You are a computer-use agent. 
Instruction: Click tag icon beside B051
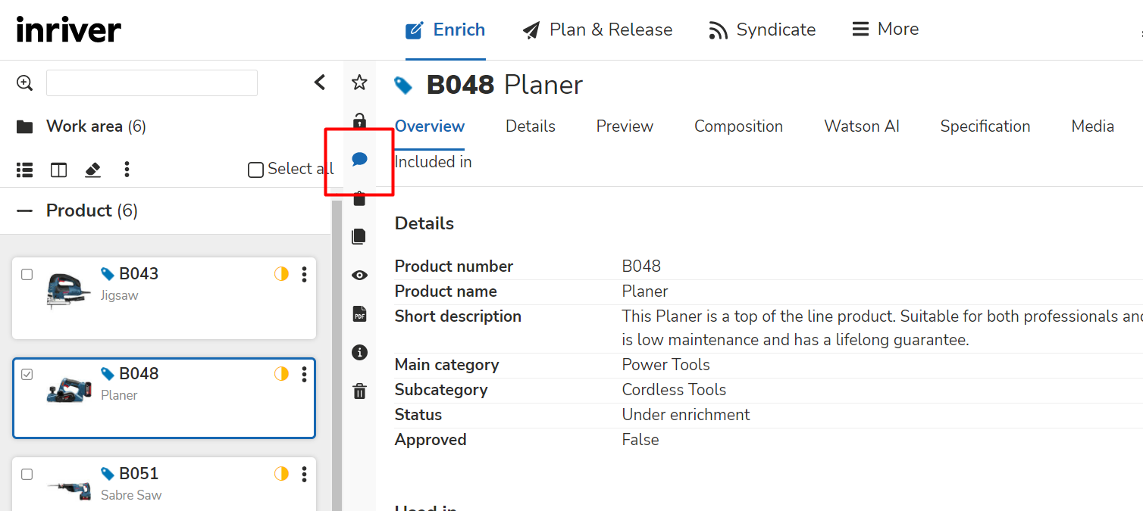point(108,474)
